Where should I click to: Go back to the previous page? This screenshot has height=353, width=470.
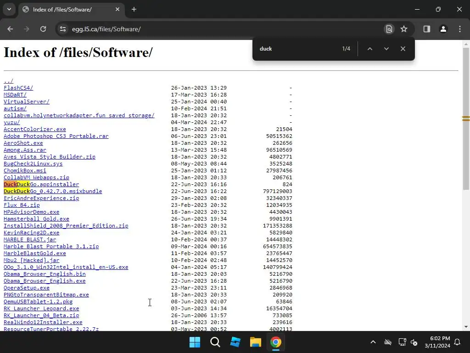tap(10, 29)
